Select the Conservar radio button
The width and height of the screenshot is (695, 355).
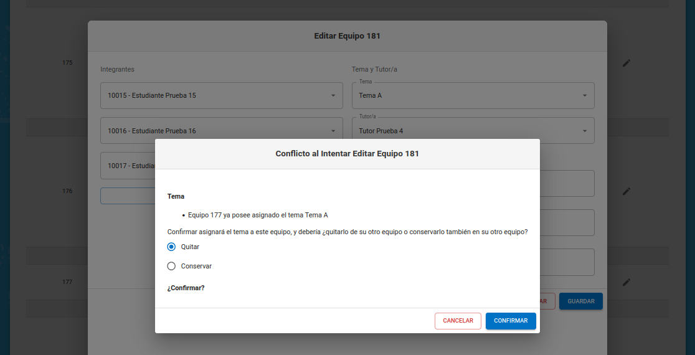point(172,266)
